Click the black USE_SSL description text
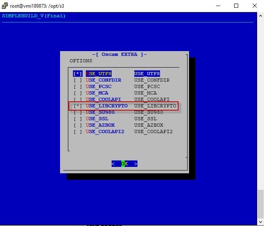The width and height of the screenshot is (264, 226). click(146, 119)
